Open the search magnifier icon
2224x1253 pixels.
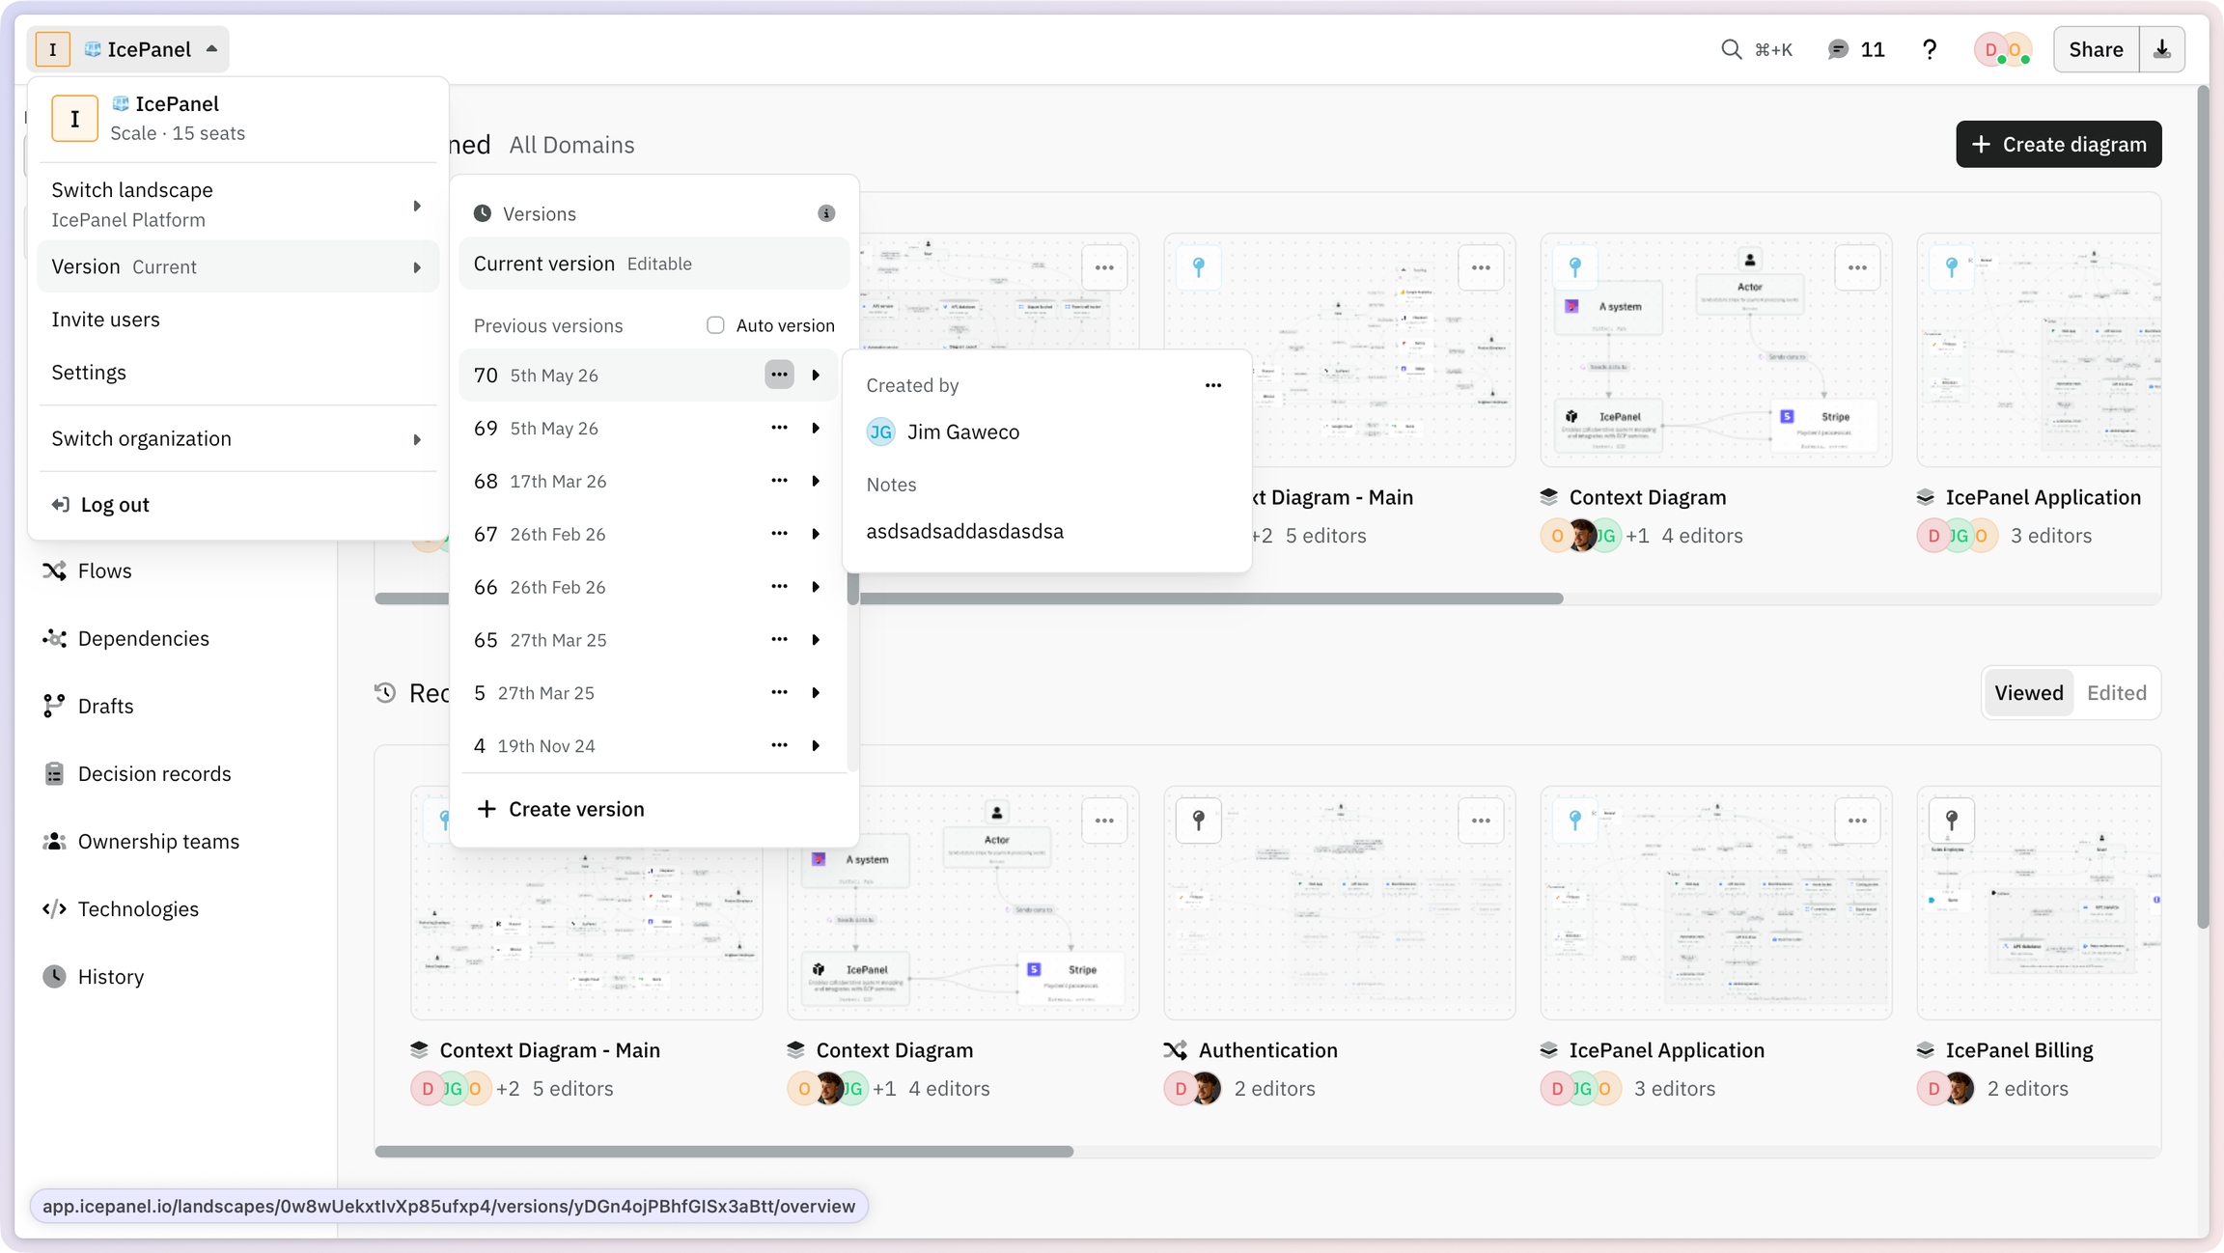tap(1731, 49)
